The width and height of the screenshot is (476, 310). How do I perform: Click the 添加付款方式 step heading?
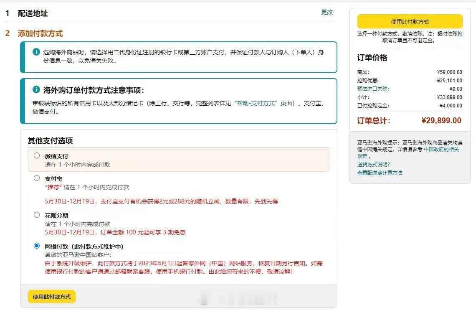tap(40, 33)
